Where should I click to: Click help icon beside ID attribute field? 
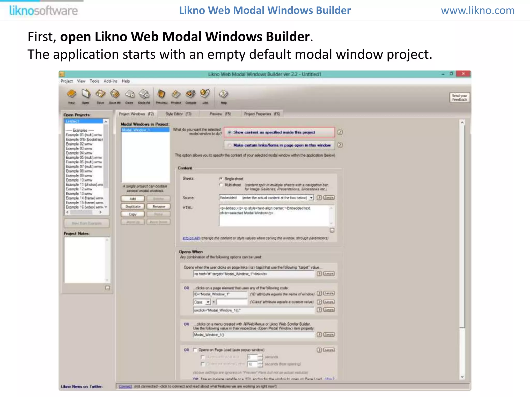(x=319, y=293)
